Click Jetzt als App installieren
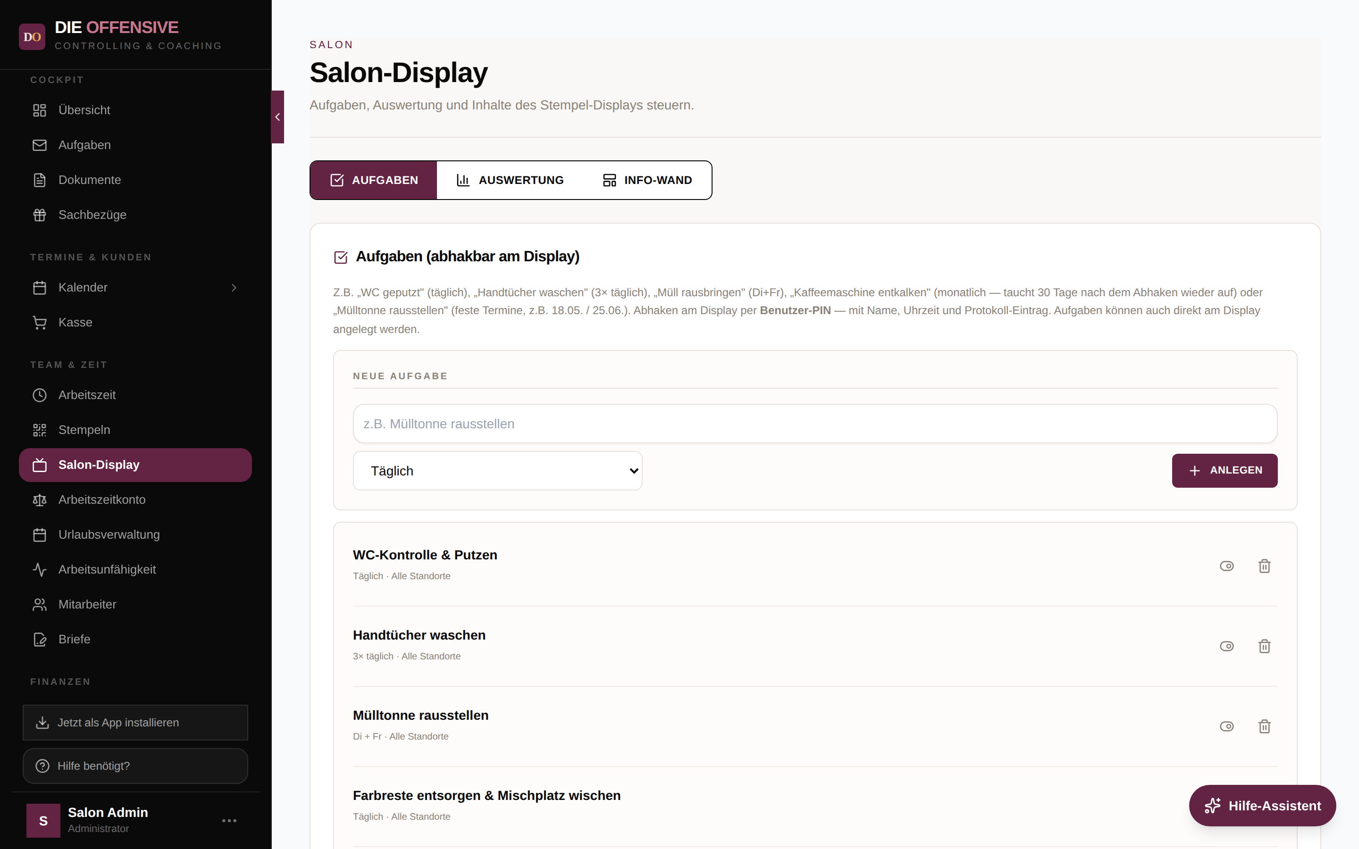Screen dimensions: 1359x849 point(135,723)
